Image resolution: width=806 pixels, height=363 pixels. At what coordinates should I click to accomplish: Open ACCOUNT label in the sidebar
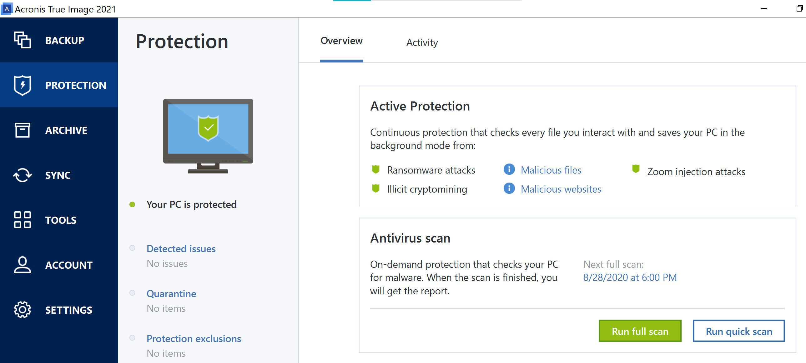point(69,265)
